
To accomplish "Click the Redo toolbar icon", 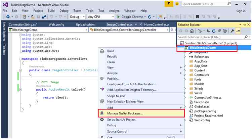I will 60,17.
